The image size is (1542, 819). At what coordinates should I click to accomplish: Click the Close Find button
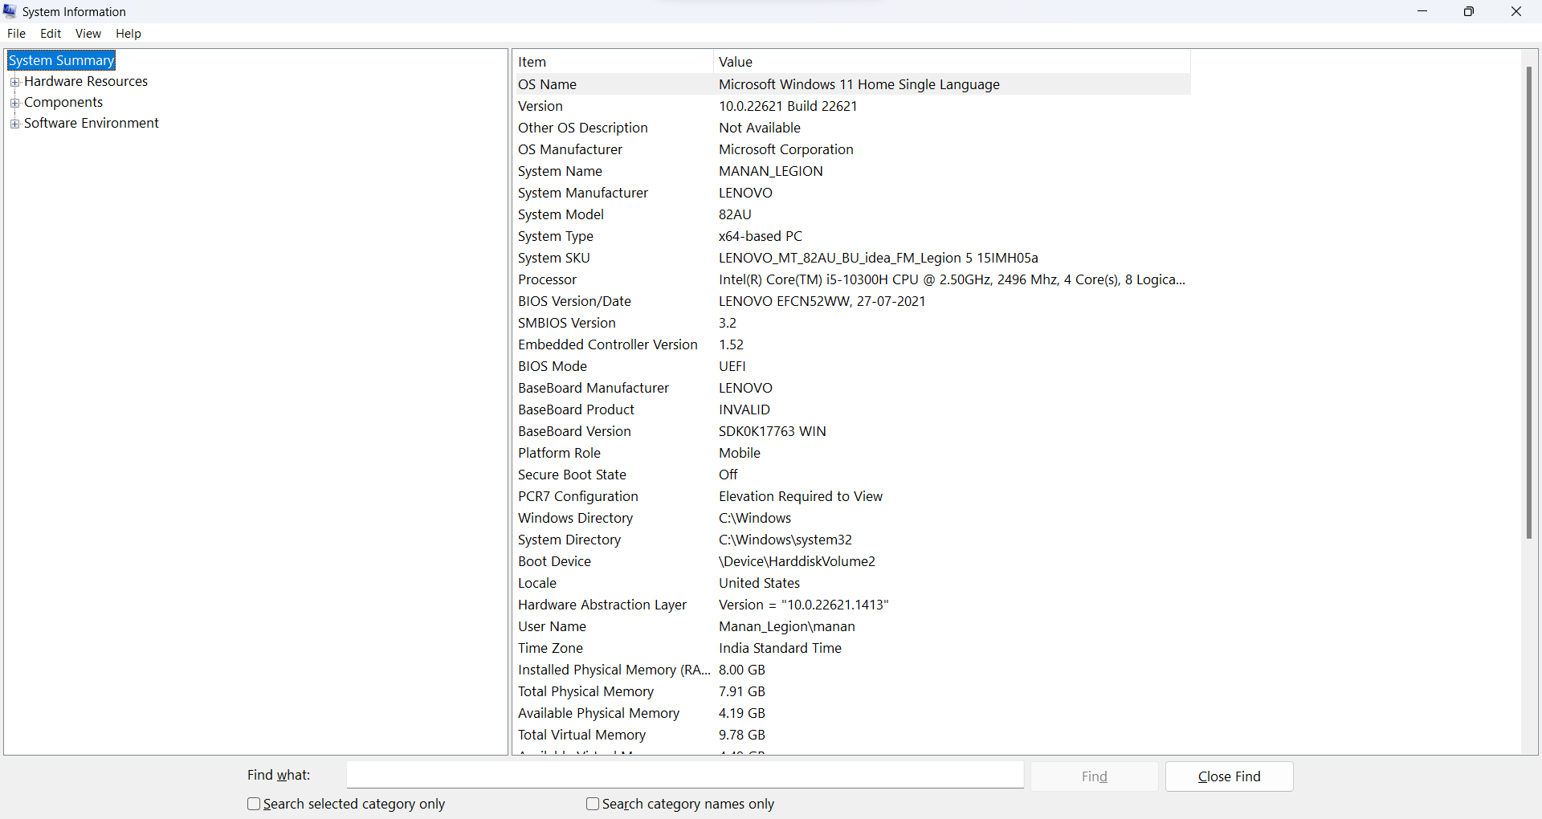click(1229, 776)
